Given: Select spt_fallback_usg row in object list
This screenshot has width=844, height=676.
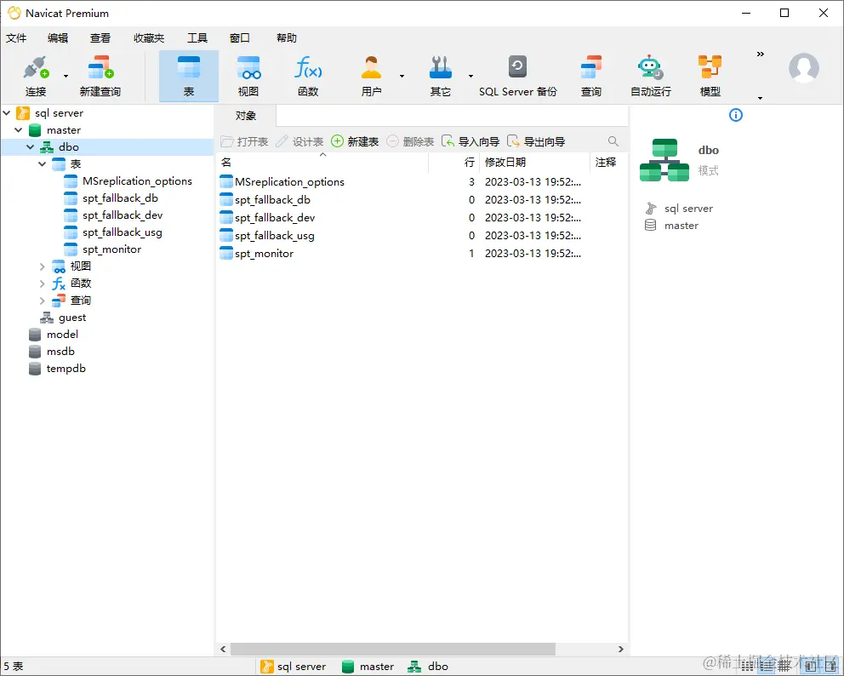Looking at the screenshot, I should [x=421, y=235].
